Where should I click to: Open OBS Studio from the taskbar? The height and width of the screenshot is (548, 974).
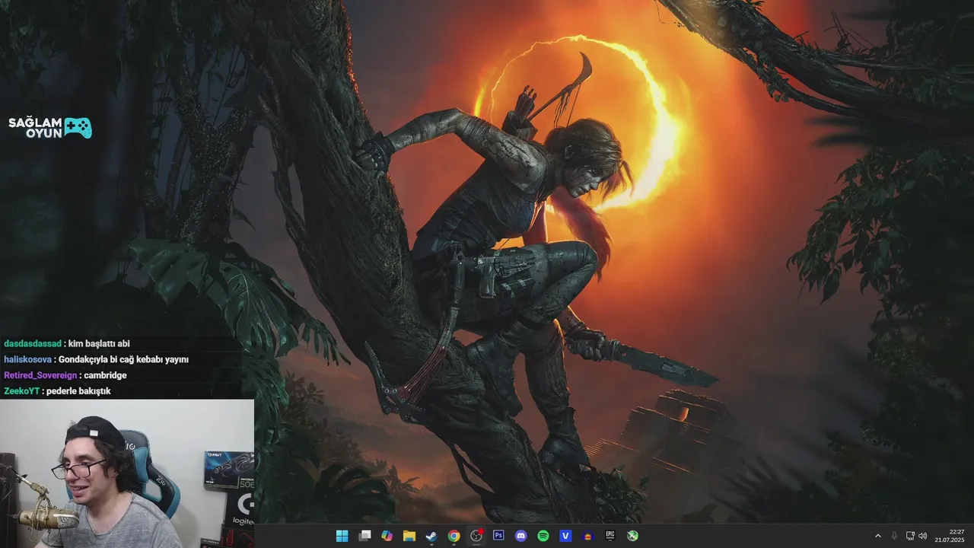tap(476, 536)
